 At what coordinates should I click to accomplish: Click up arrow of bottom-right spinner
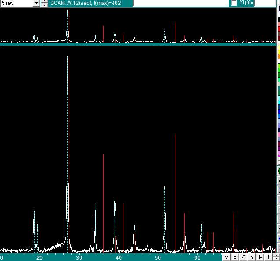[276, 256]
